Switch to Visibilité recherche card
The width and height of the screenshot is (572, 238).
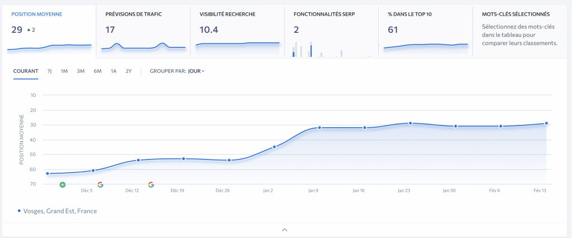tap(237, 32)
